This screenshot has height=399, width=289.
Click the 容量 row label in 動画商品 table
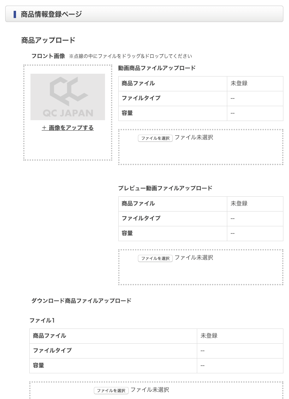click(x=127, y=113)
